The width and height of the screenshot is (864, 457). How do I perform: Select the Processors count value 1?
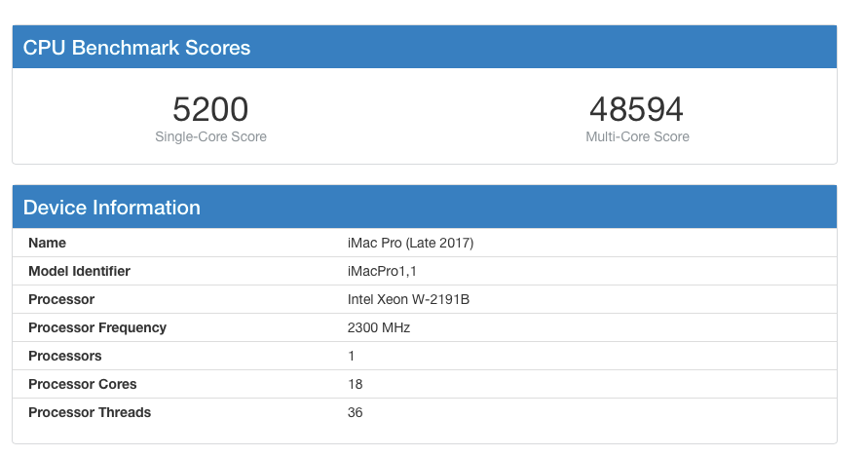pos(351,356)
